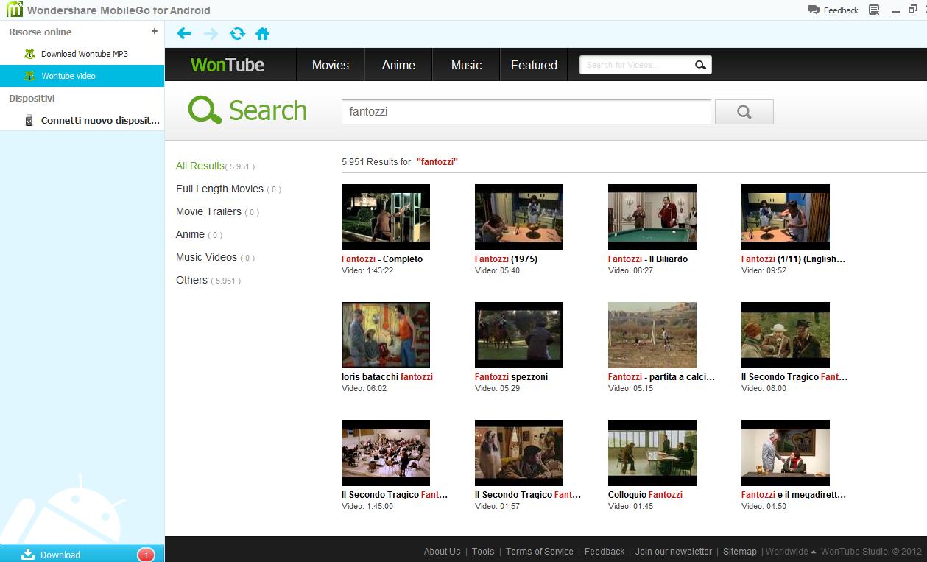Image resolution: width=927 pixels, height=562 pixels.
Task: Click title Fantozzi - Il Biliardo
Action: [648, 259]
